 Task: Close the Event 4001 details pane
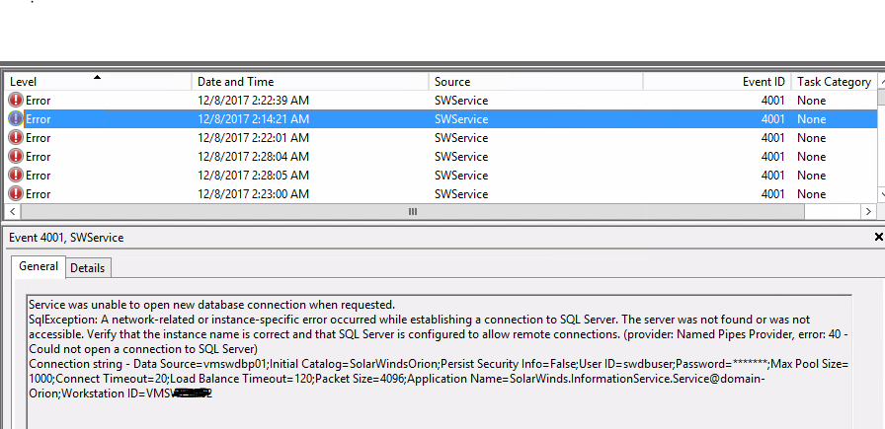click(878, 238)
